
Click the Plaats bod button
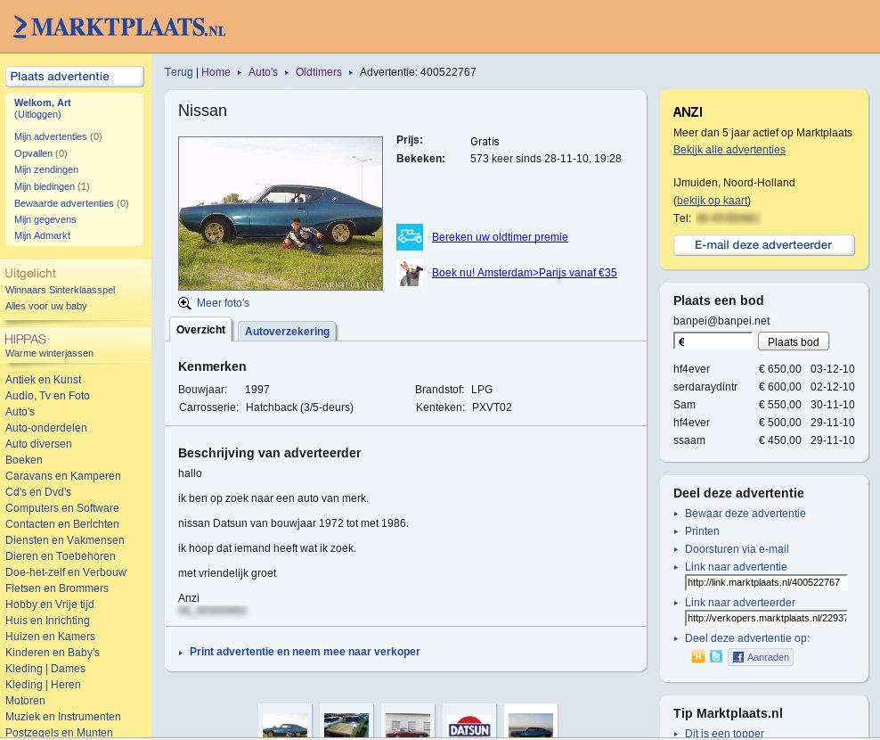[x=793, y=341]
